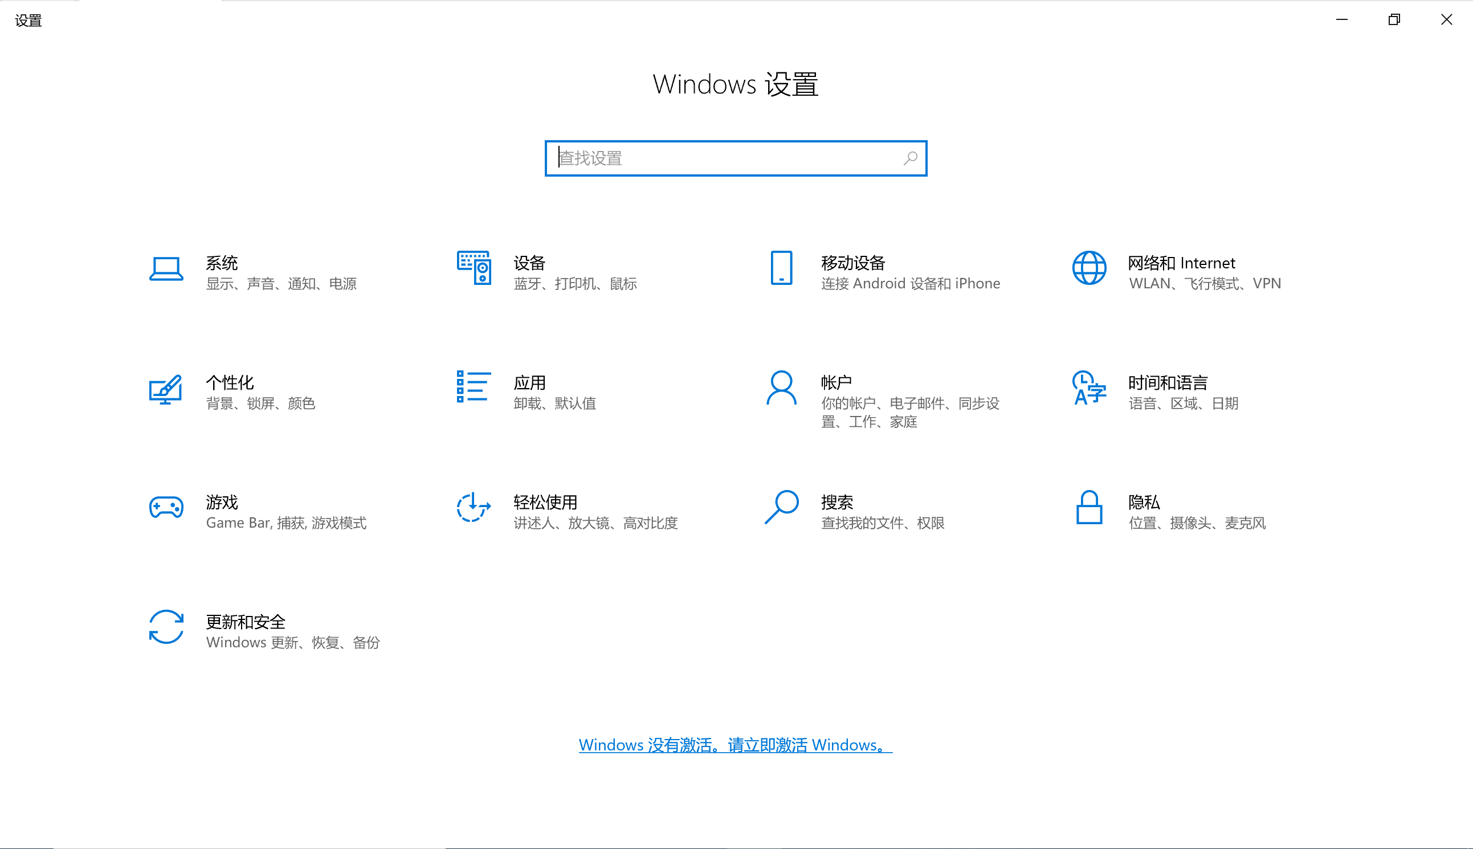This screenshot has width=1473, height=849.
Task: Click the Windows 没有激活 activation link
Action: [x=735, y=745]
